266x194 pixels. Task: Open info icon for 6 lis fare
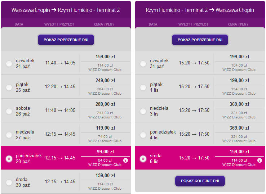pyautogui.click(x=260, y=160)
